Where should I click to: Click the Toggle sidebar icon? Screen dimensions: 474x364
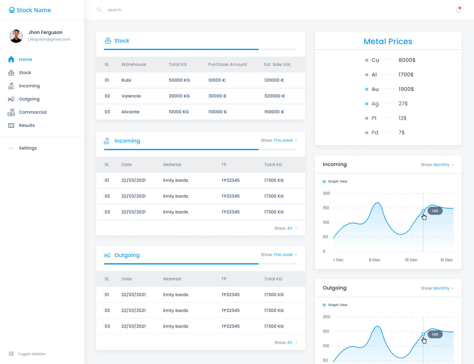coord(11,354)
